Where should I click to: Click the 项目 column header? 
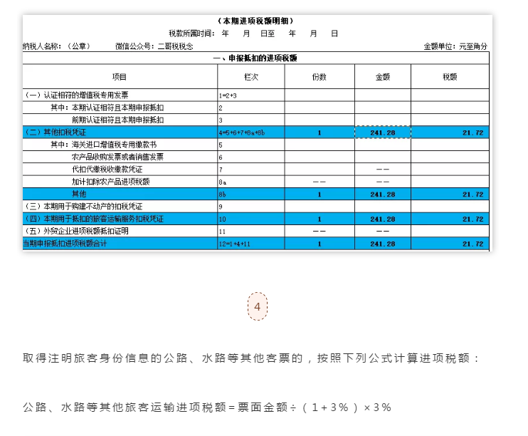click(120, 77)
